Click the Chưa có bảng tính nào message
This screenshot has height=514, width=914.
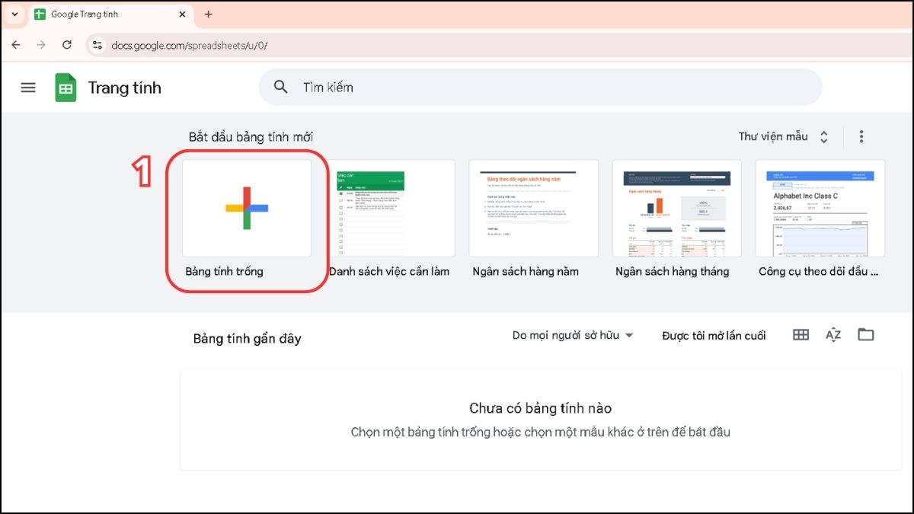tap(541, 408)
